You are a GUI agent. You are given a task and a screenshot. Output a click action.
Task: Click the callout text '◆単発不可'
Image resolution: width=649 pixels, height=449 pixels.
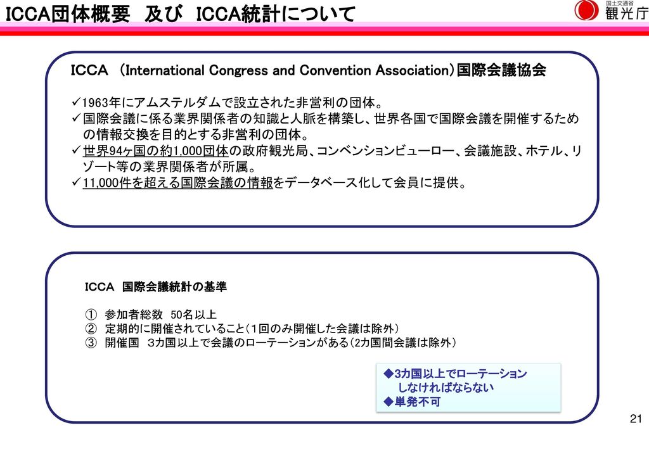pos(412,402)
